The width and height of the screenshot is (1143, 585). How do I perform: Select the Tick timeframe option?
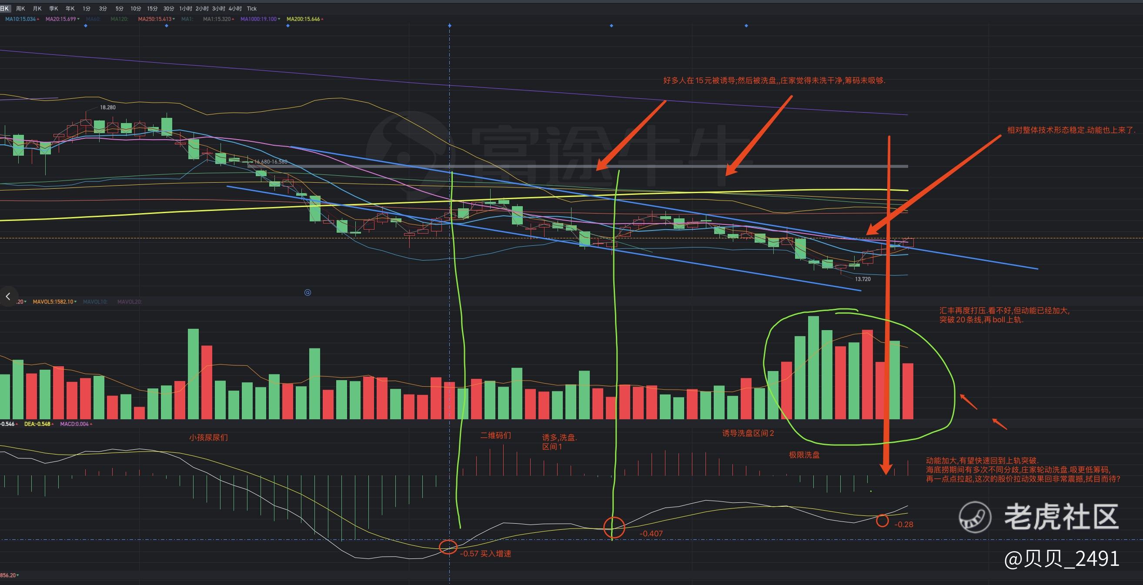click(x=251, y=8)
